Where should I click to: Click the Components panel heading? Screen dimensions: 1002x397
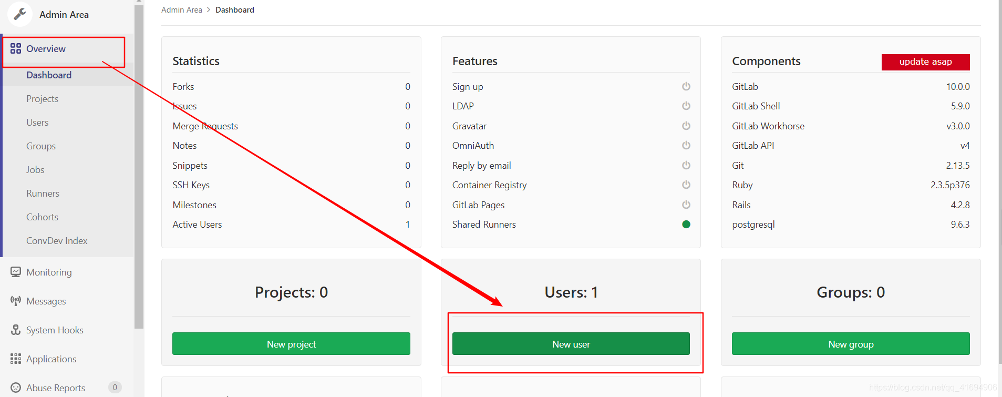[766, 61]
